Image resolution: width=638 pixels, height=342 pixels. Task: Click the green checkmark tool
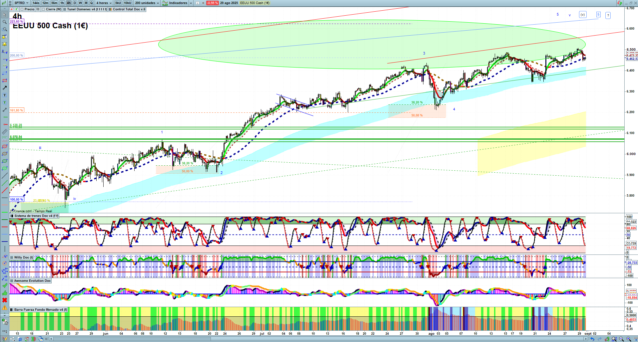(x=5, y=285)
